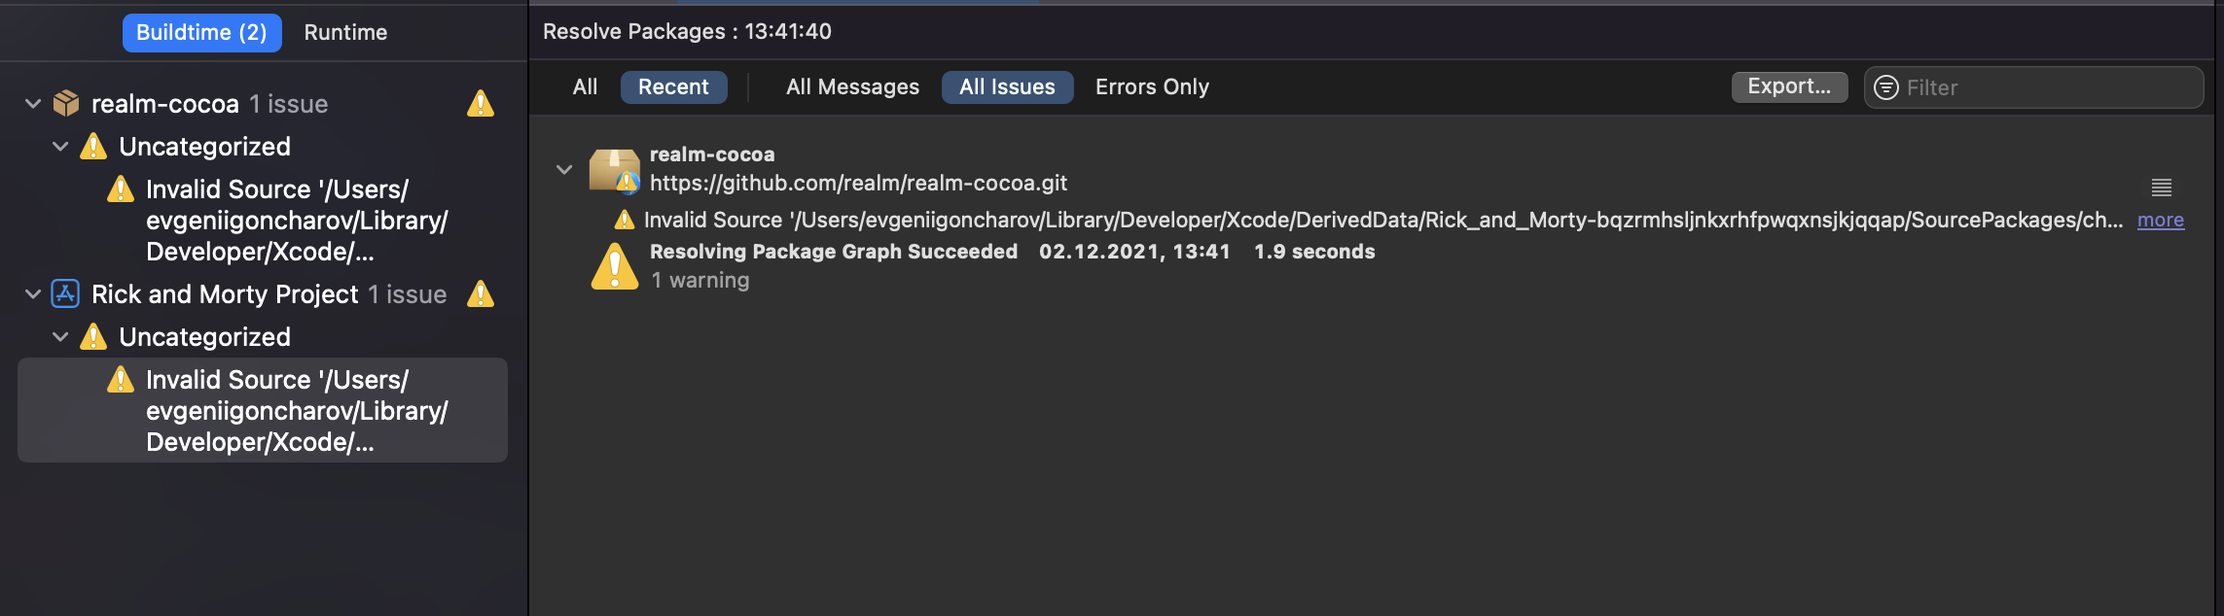
Task: Click the 02.12.2021, 13:41 timestamp
Action: [1134, 252]
